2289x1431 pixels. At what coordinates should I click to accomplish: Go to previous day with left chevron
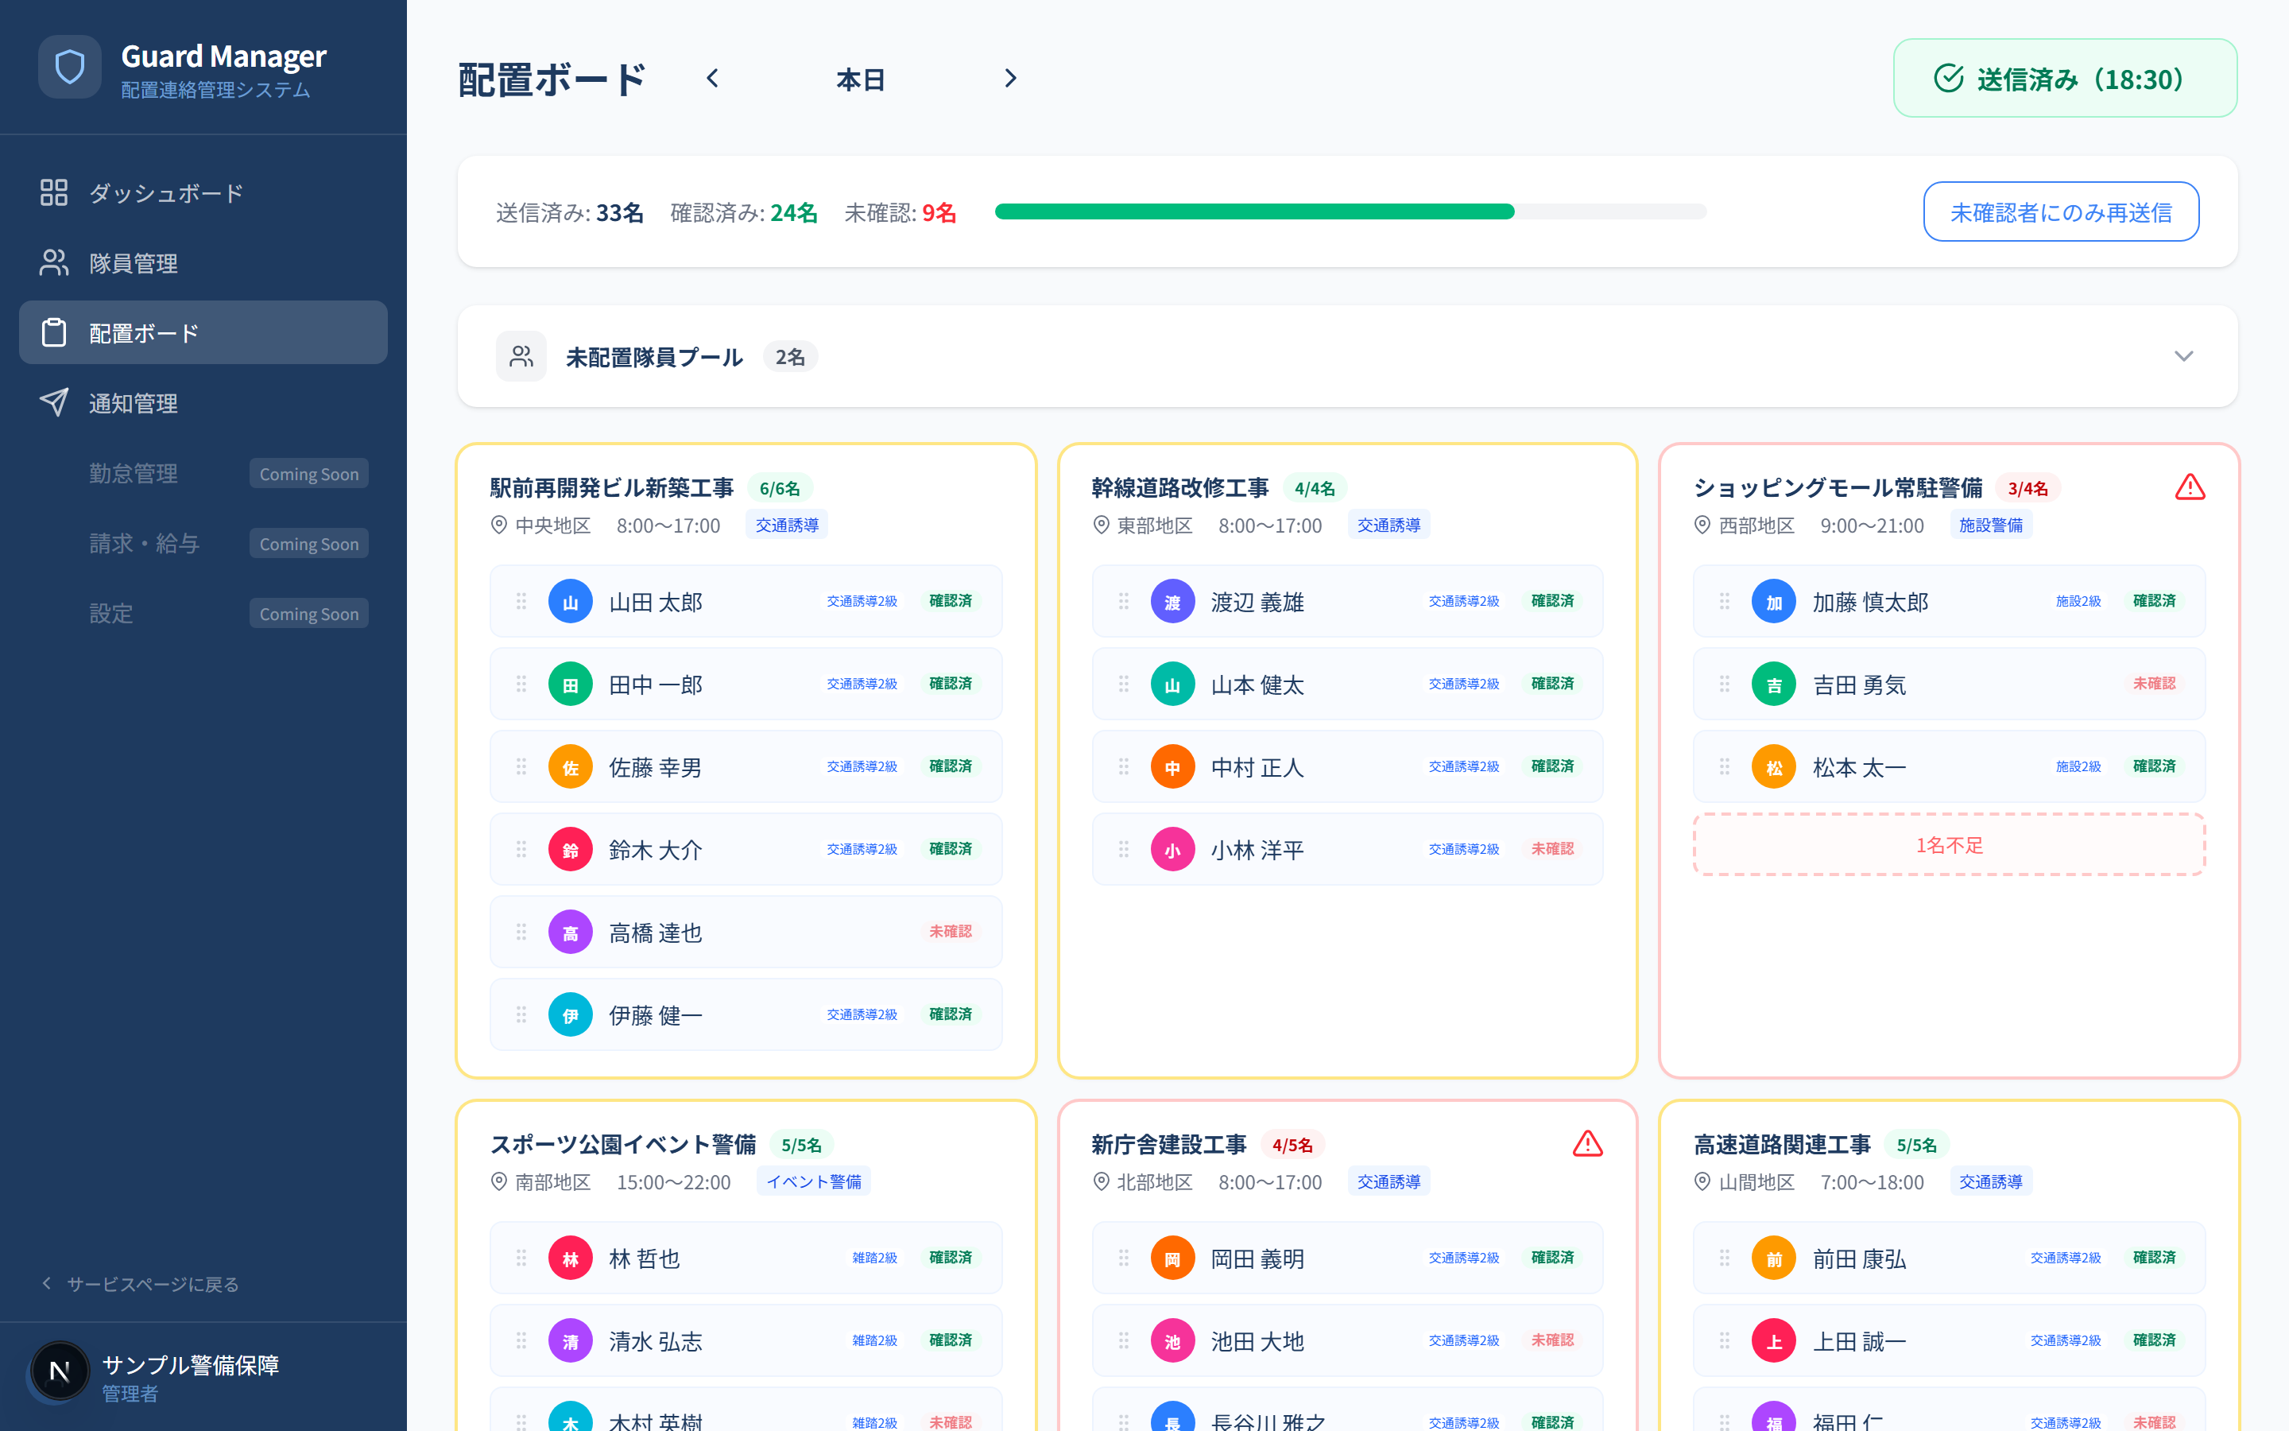(x=713, y=79)
